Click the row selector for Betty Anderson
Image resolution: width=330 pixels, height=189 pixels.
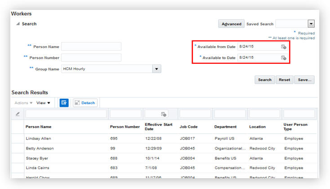tap(18, 149)
